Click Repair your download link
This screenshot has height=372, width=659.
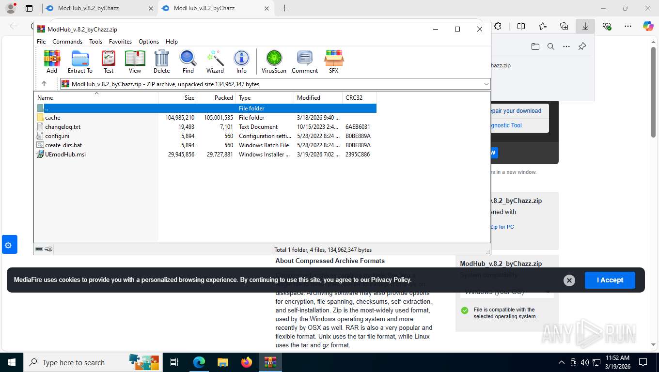pos(516,111)
